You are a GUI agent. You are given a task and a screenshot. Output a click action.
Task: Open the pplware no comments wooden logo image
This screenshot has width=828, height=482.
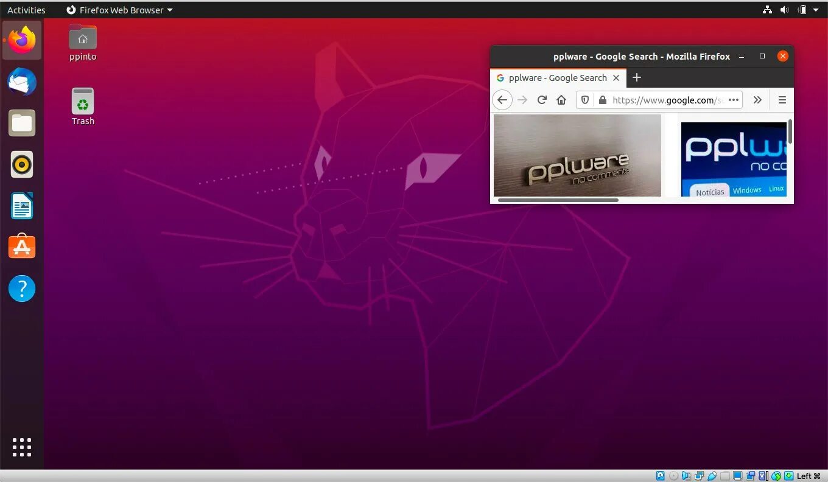pyautogui.click(x=577, y=155)
